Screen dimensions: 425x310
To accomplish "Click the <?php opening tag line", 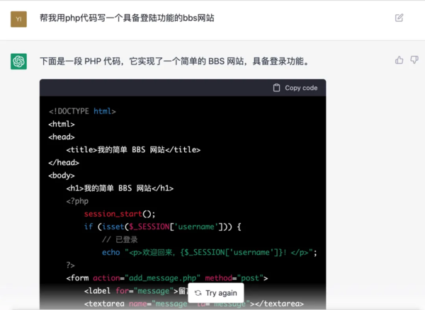I will click(x=77, y=201).
